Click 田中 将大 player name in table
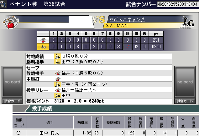 [49, 133]
